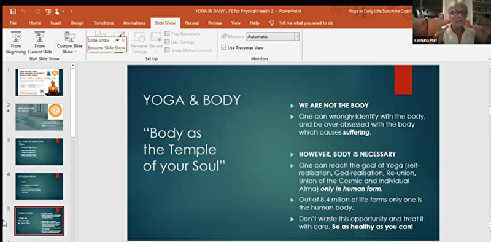Switch to the View tab
The height and width of the screenshot is (242, 491).
coord(236,23)
